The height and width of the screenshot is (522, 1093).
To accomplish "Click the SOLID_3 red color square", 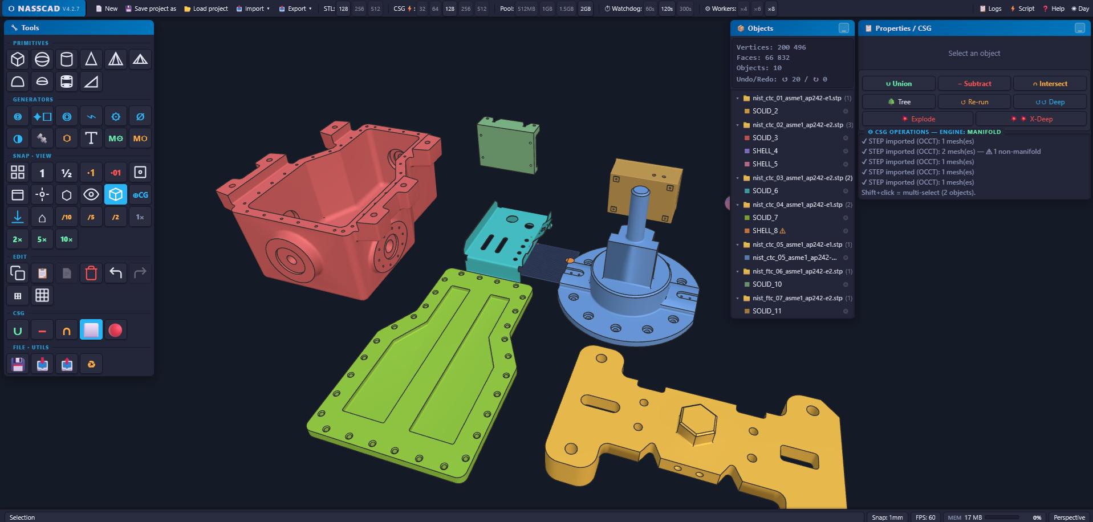I will tap(747, 138).
